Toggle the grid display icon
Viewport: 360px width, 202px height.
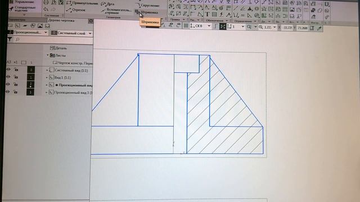[x=186, y=26]
